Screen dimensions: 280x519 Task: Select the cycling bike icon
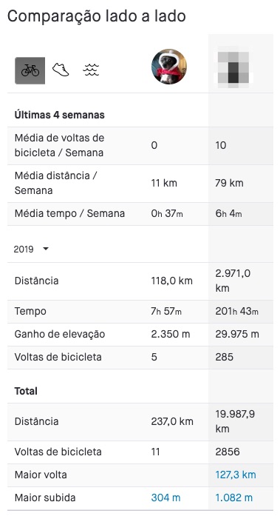[30, 70]
